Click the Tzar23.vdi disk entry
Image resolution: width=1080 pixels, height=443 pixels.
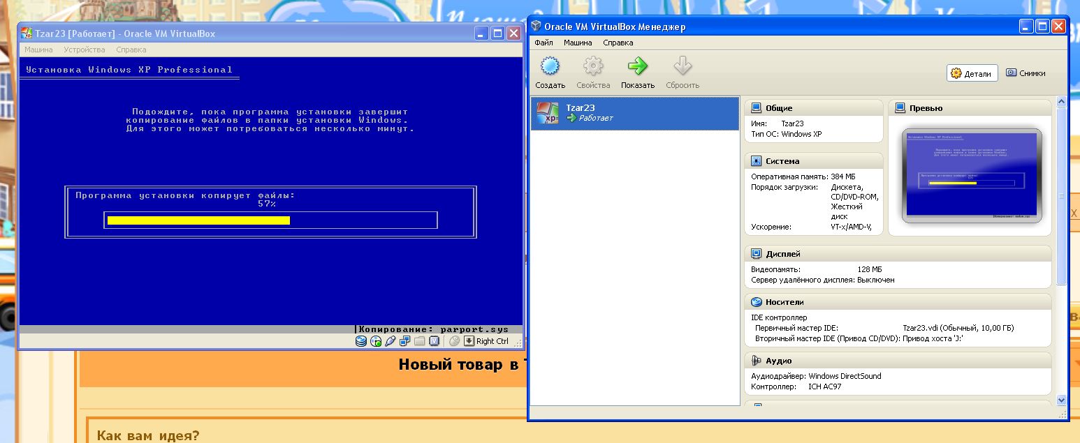tap(958, 328)
